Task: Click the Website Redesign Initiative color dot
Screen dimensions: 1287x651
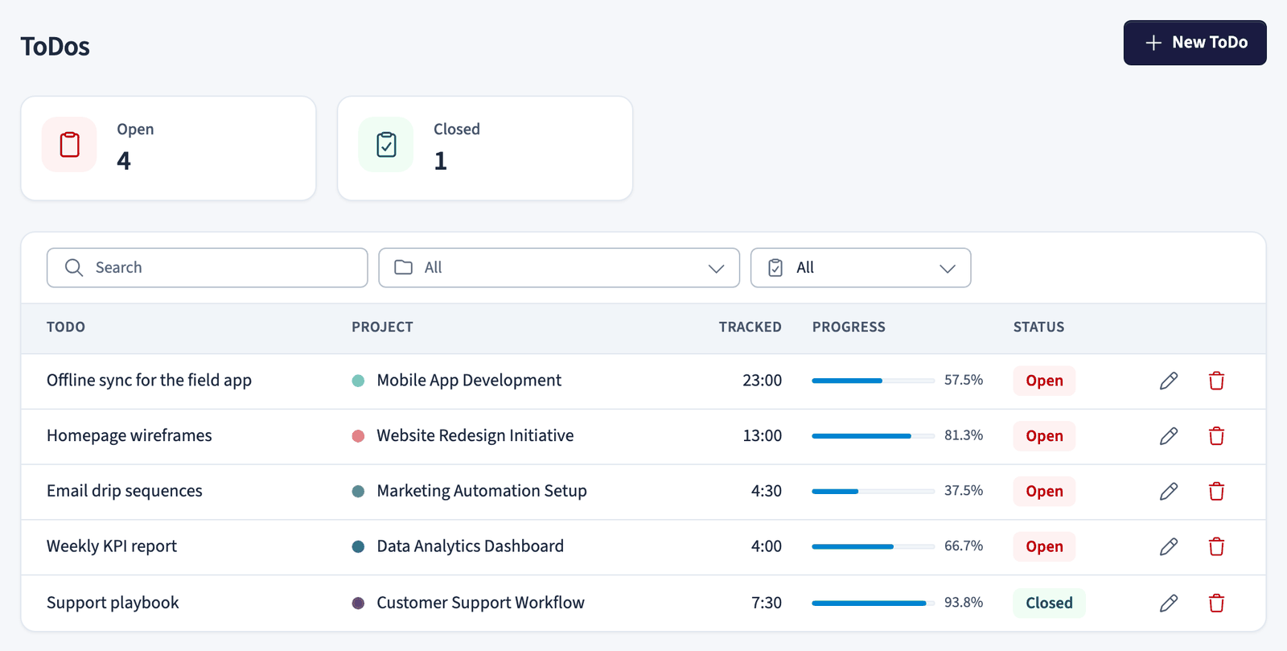Action: click(358, 436)
